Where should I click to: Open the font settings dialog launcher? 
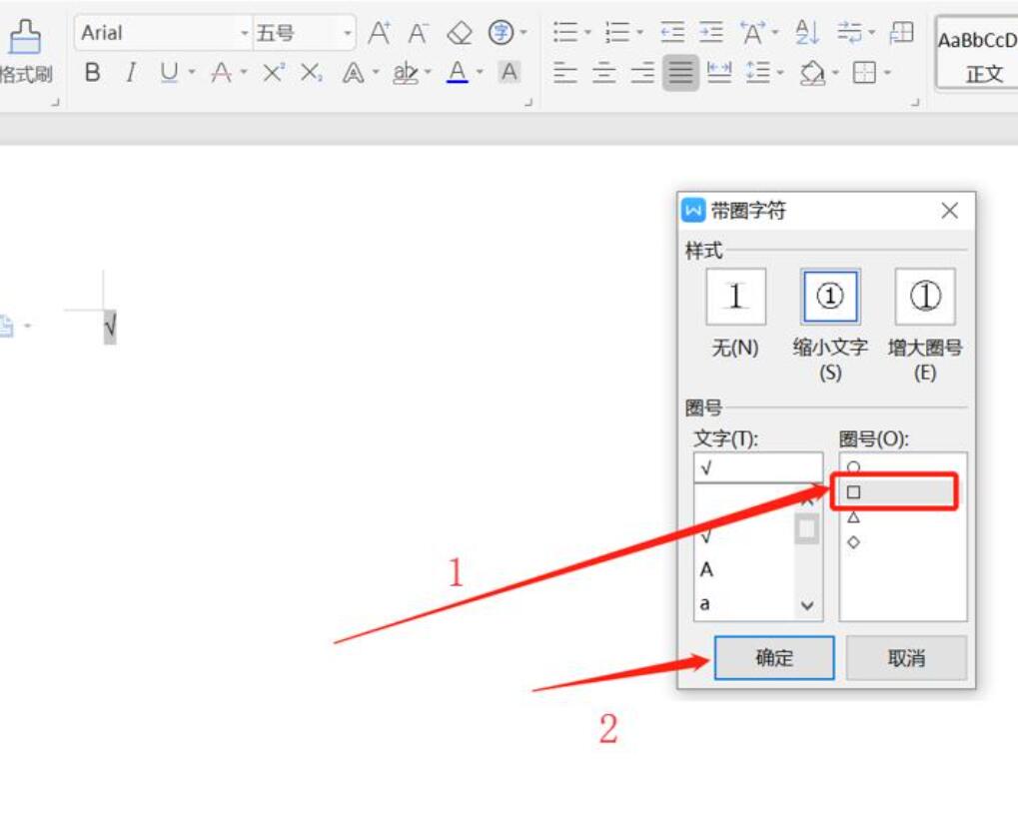click(x=528, y=101)
